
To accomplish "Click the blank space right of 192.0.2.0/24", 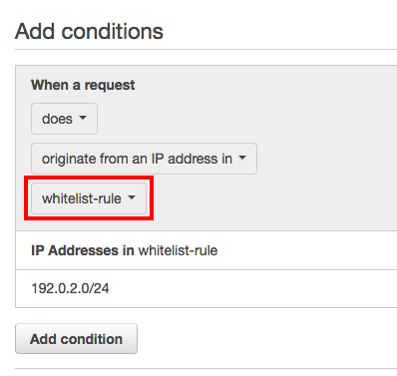I will pyautogui.click(x=252, y=288).
